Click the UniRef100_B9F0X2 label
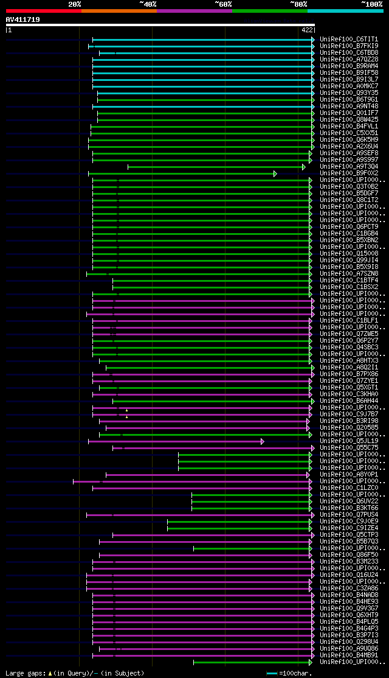The height and width of the screenshot is (678, 389). (349, 173)
